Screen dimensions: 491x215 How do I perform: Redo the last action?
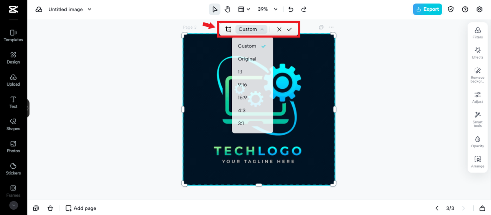(304, 9)
